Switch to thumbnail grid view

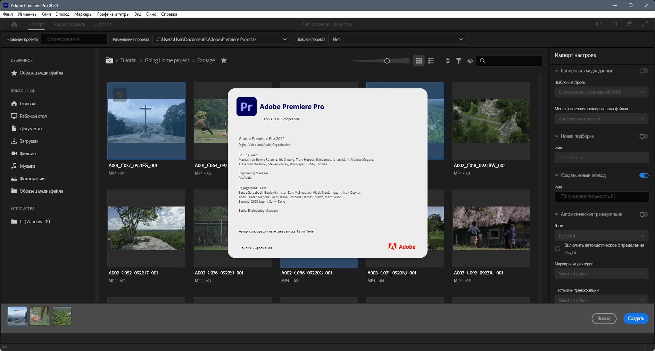pyautogui.click(x=419, y=61)
